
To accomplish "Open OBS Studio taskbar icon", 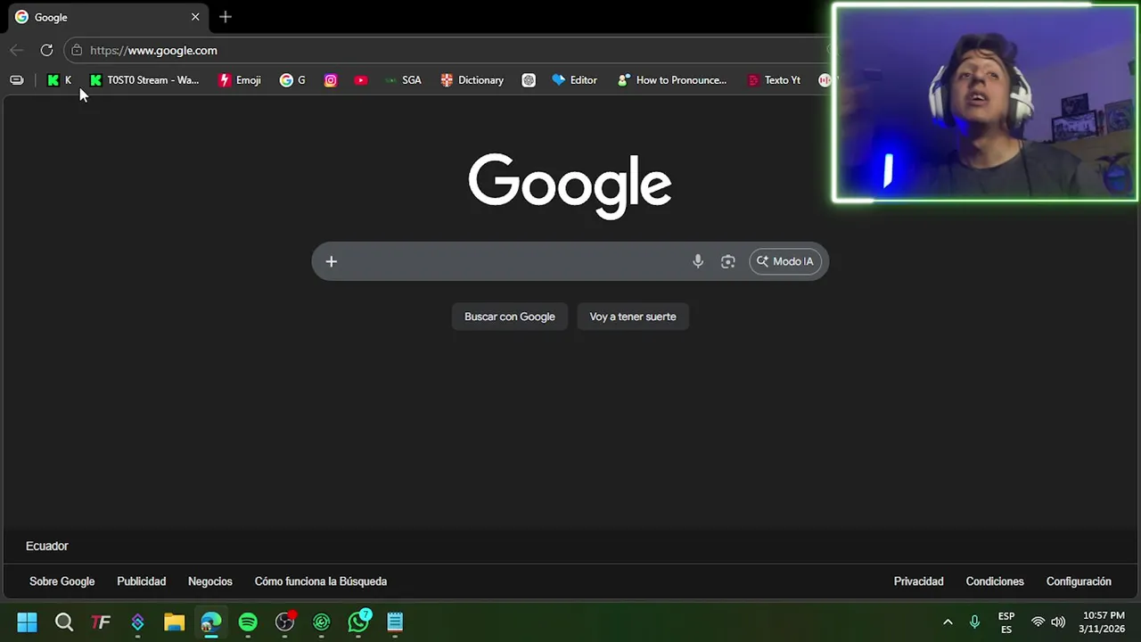I will coord(284,621).
